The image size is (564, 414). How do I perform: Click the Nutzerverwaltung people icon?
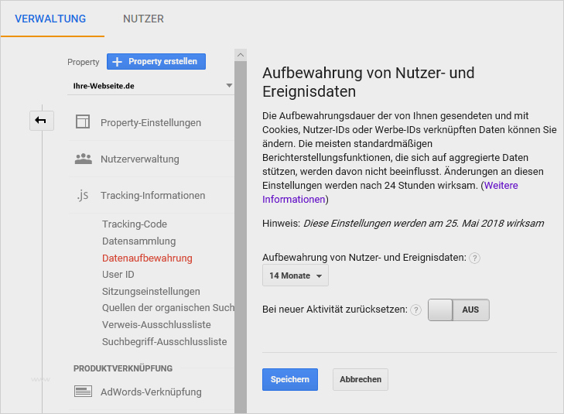coord(83,159)
